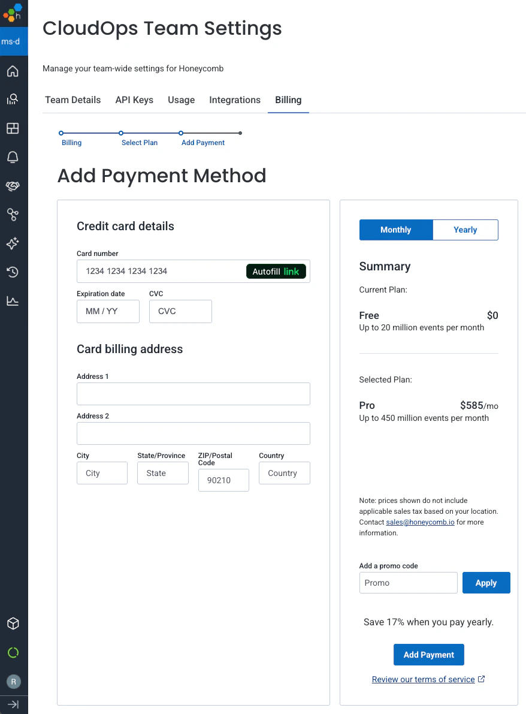View query history via the clock icon
The width and height of the screenshot is (526, 714).
pos(13,272)
